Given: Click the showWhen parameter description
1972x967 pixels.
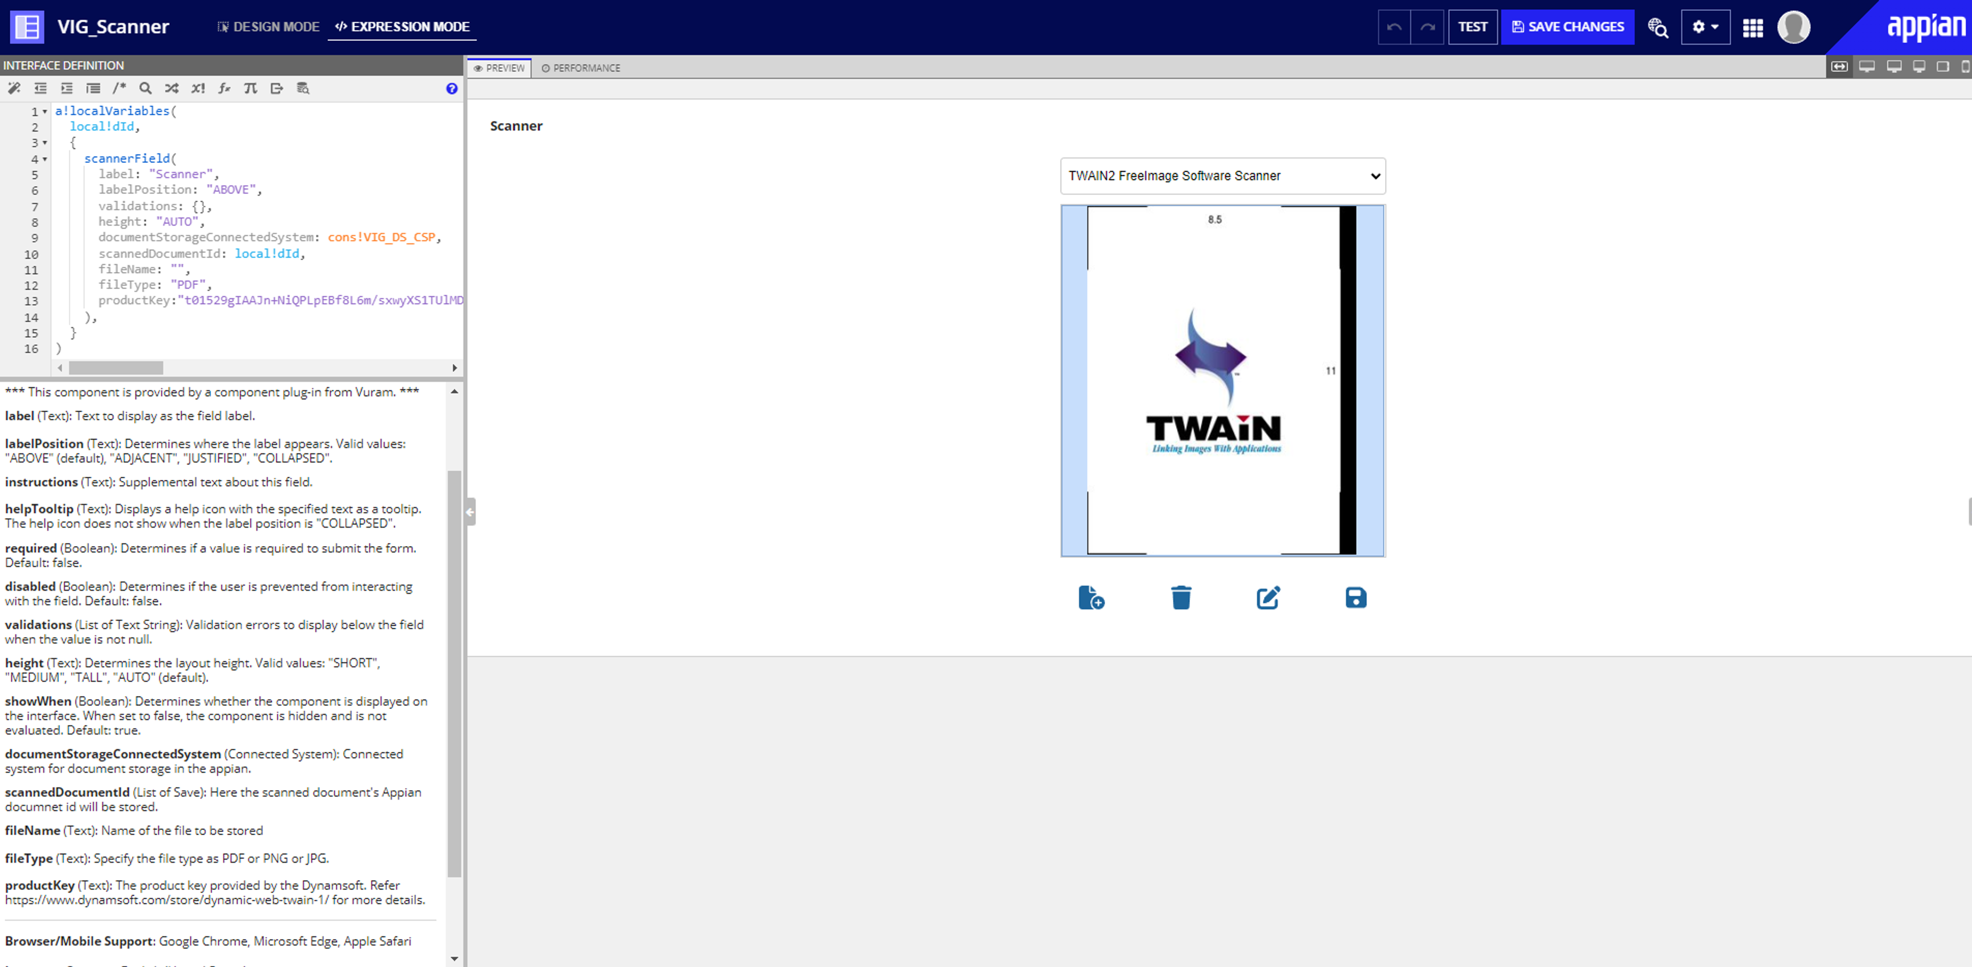Looking at the screenshot, I should coord(217,716).
